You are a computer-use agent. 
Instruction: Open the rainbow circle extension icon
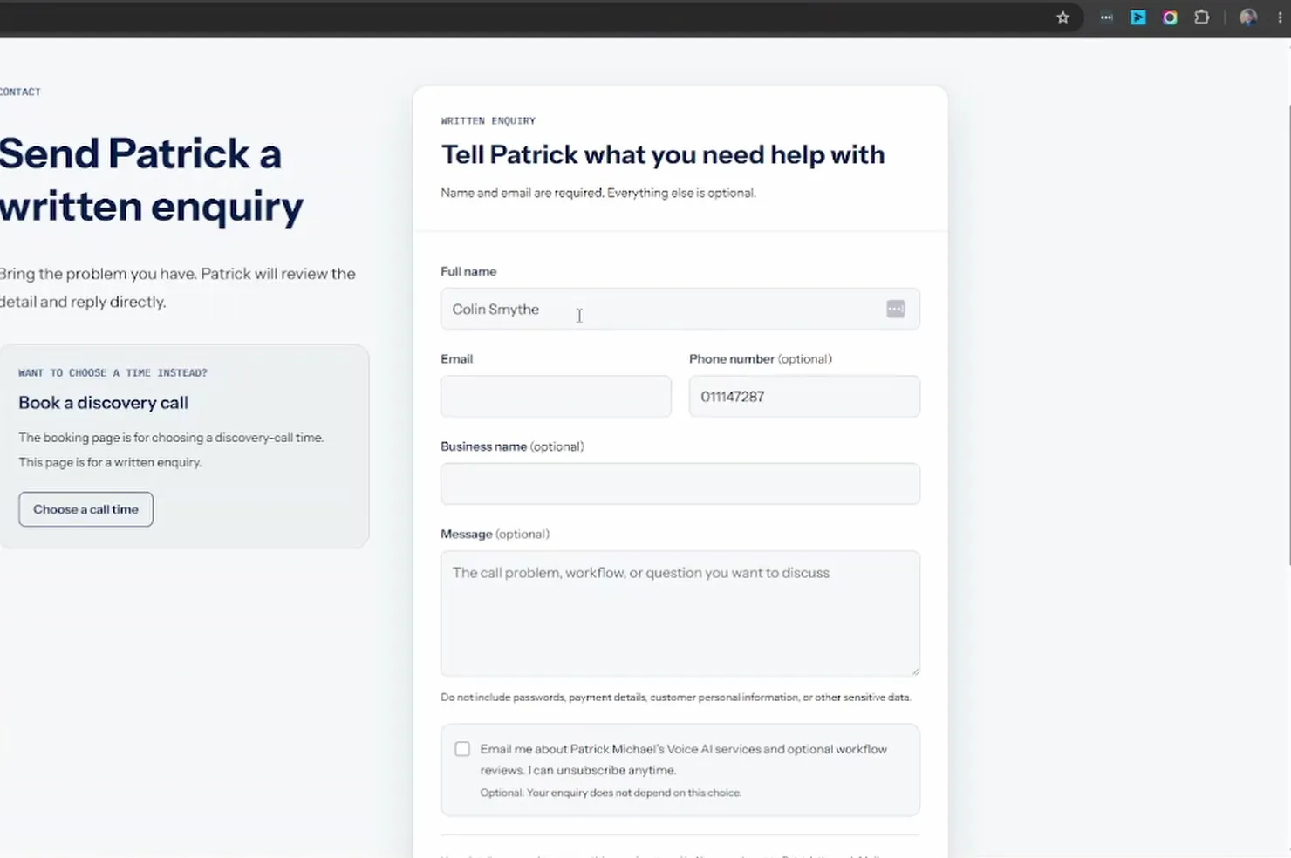click(x=1170, y=17)
